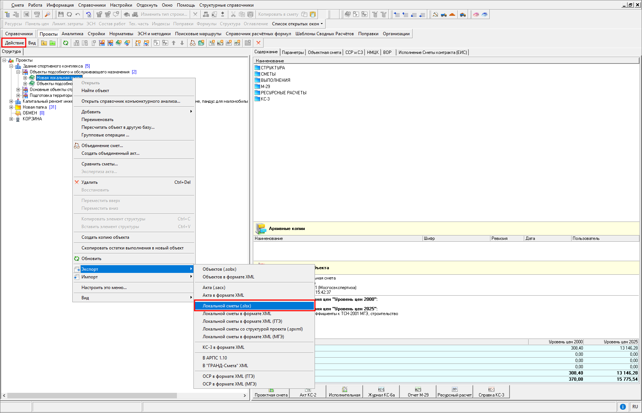Click the pink book icon
The height and width of the screenshot is (413, 642).
click(476, 14)
